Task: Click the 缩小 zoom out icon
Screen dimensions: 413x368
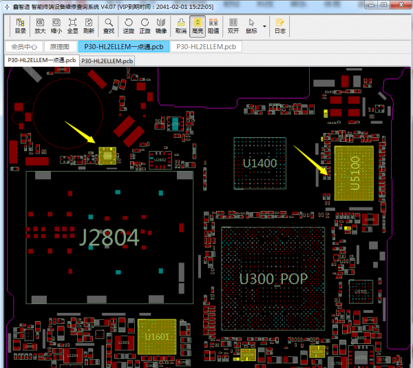Action: click(56, 26)
